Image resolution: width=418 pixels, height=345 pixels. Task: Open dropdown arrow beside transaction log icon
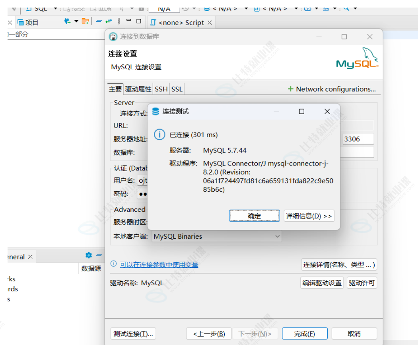click(194, 8)
